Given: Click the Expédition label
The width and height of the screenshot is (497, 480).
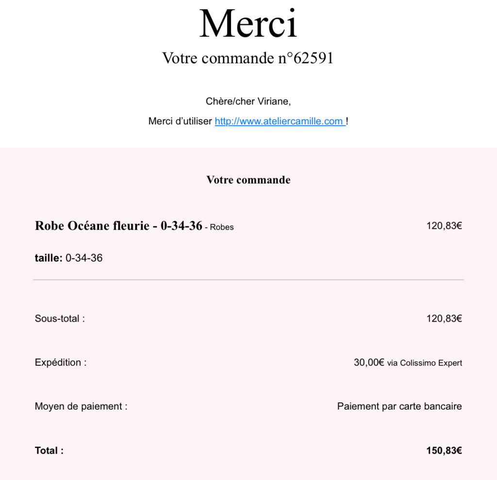Looking at the screenshot, I should tap(61, 362).
